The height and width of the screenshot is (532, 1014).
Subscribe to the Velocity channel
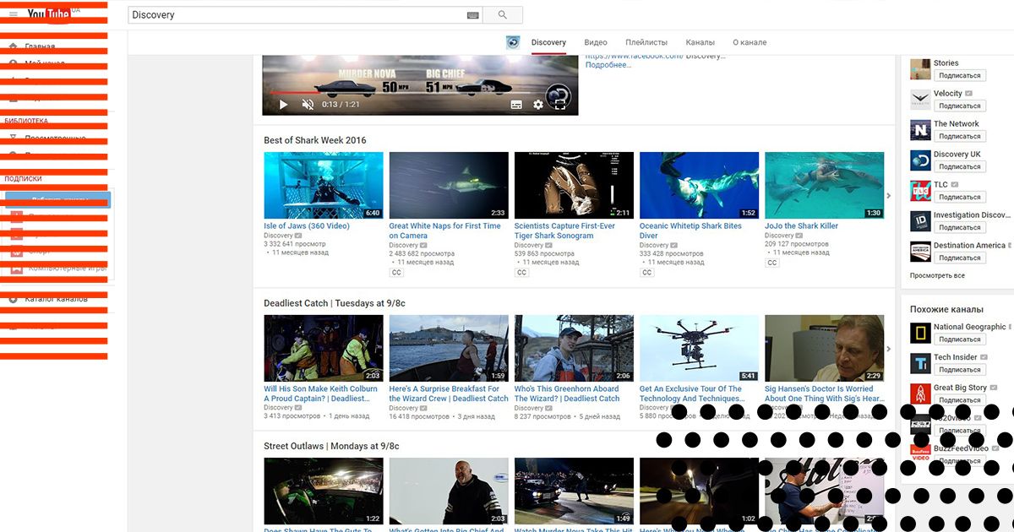[x=960, y=106]
